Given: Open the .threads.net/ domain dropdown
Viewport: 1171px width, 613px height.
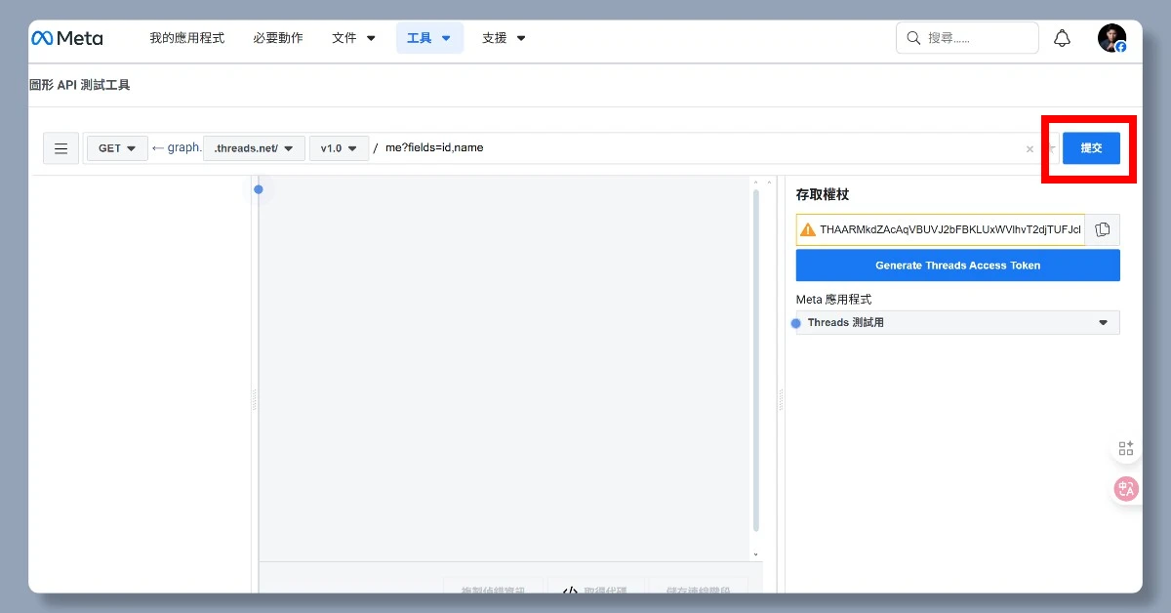Looking at the screenshot, I should click(x=254, y=148).
